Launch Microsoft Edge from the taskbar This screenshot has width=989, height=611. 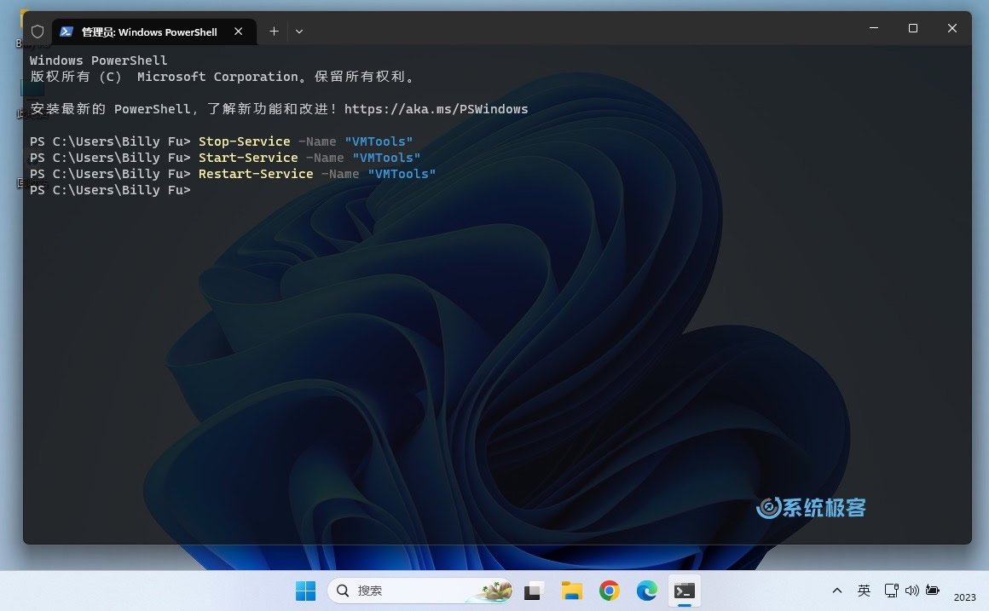coord(646,591)
